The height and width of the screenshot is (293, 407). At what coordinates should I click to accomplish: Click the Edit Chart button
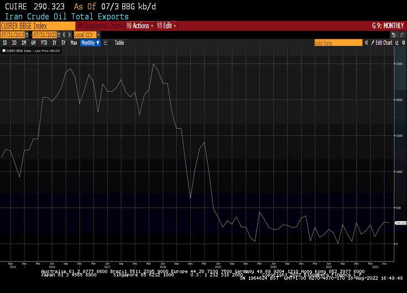[382, 43]
